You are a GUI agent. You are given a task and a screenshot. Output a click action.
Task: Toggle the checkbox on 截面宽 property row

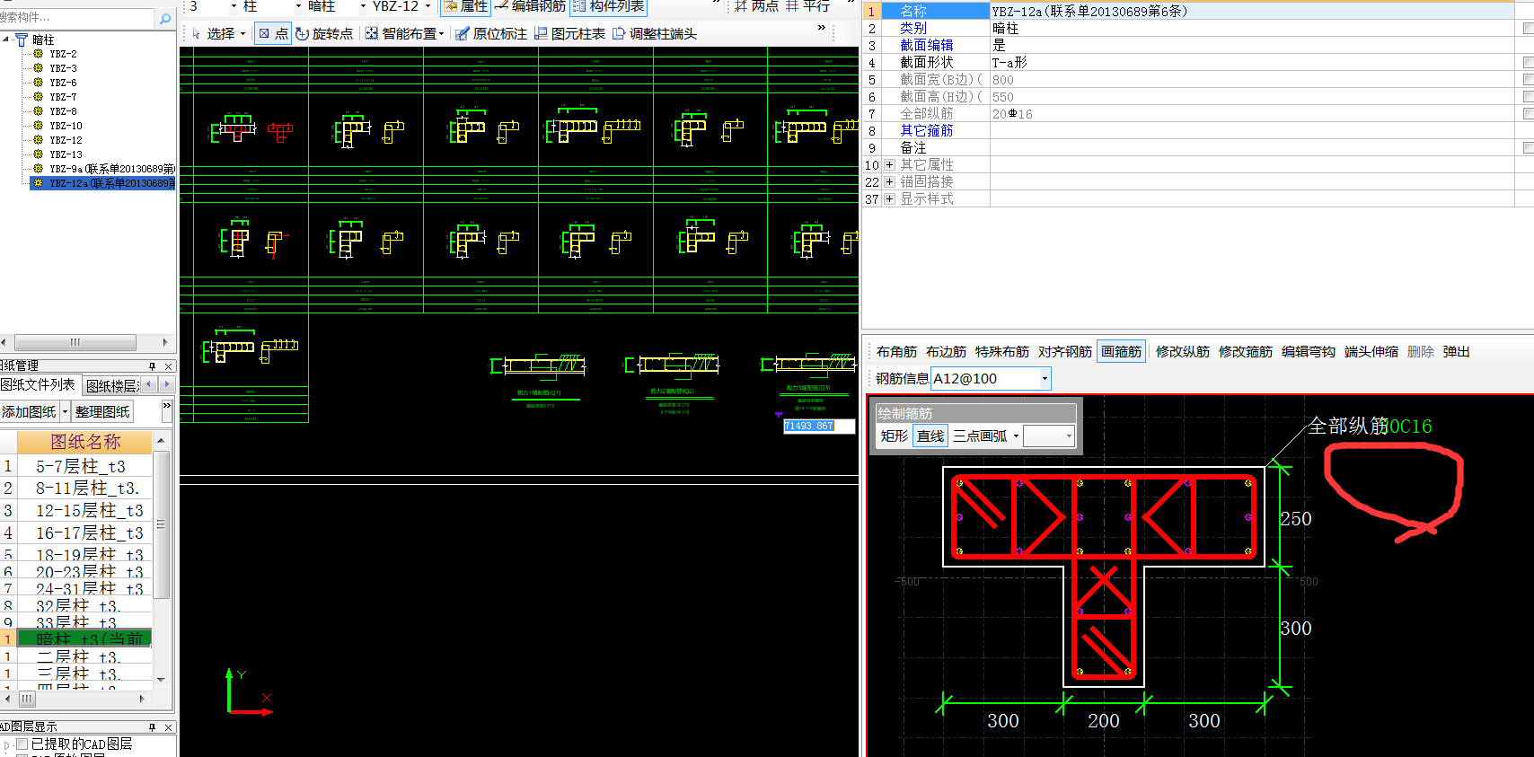[1529, 80]
